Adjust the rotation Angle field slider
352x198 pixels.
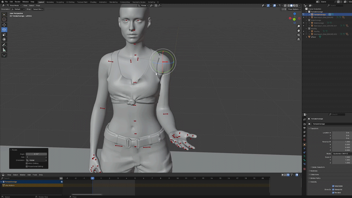coord(36,154)
